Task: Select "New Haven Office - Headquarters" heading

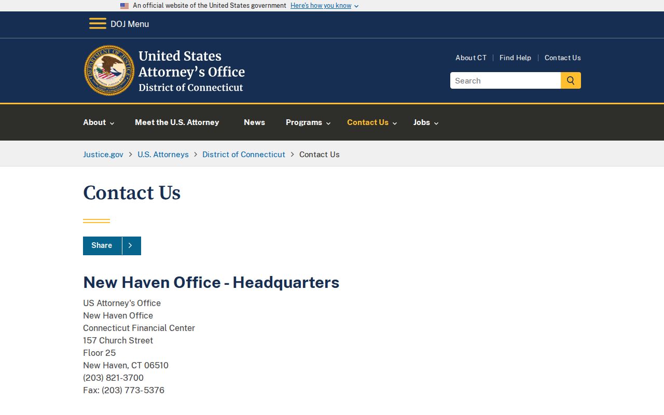Action: coord(211,282)
